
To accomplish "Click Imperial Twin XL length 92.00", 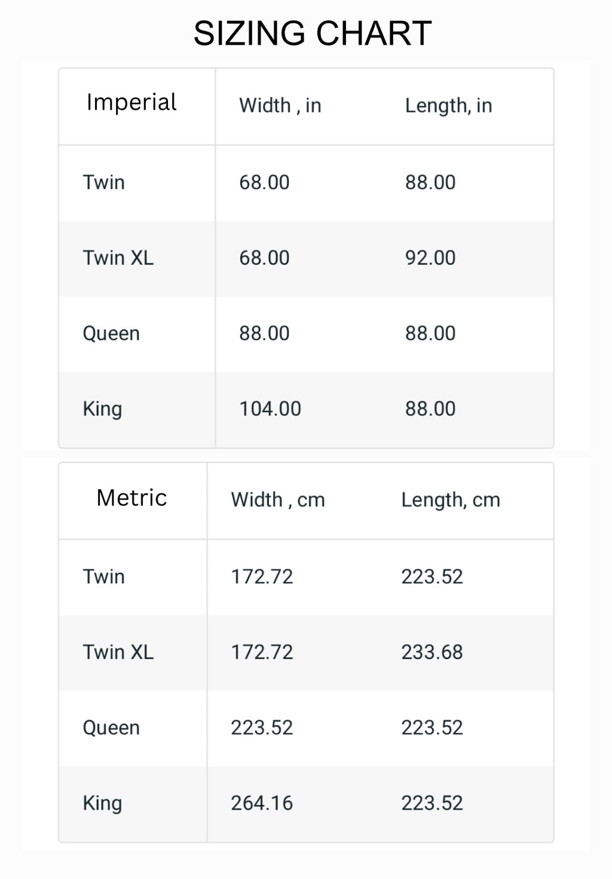I will point(430,258).
